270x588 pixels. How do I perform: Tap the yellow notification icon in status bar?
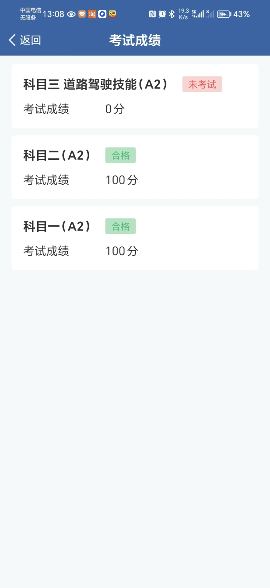click(x=112, y=14)
